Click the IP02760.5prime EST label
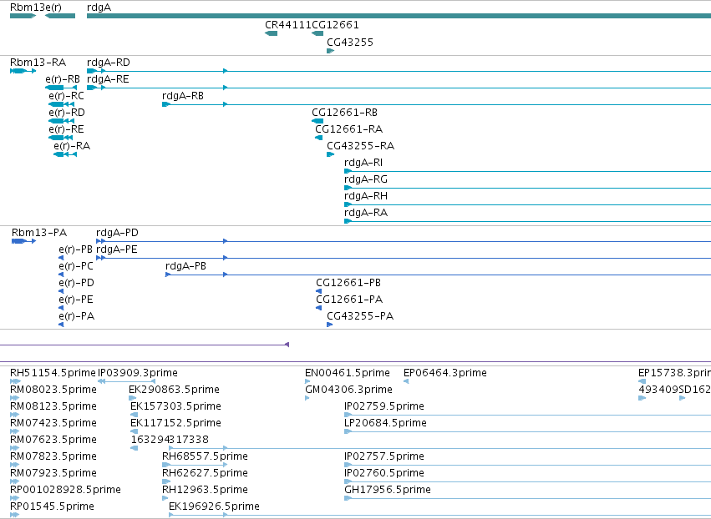 point(384,474)
